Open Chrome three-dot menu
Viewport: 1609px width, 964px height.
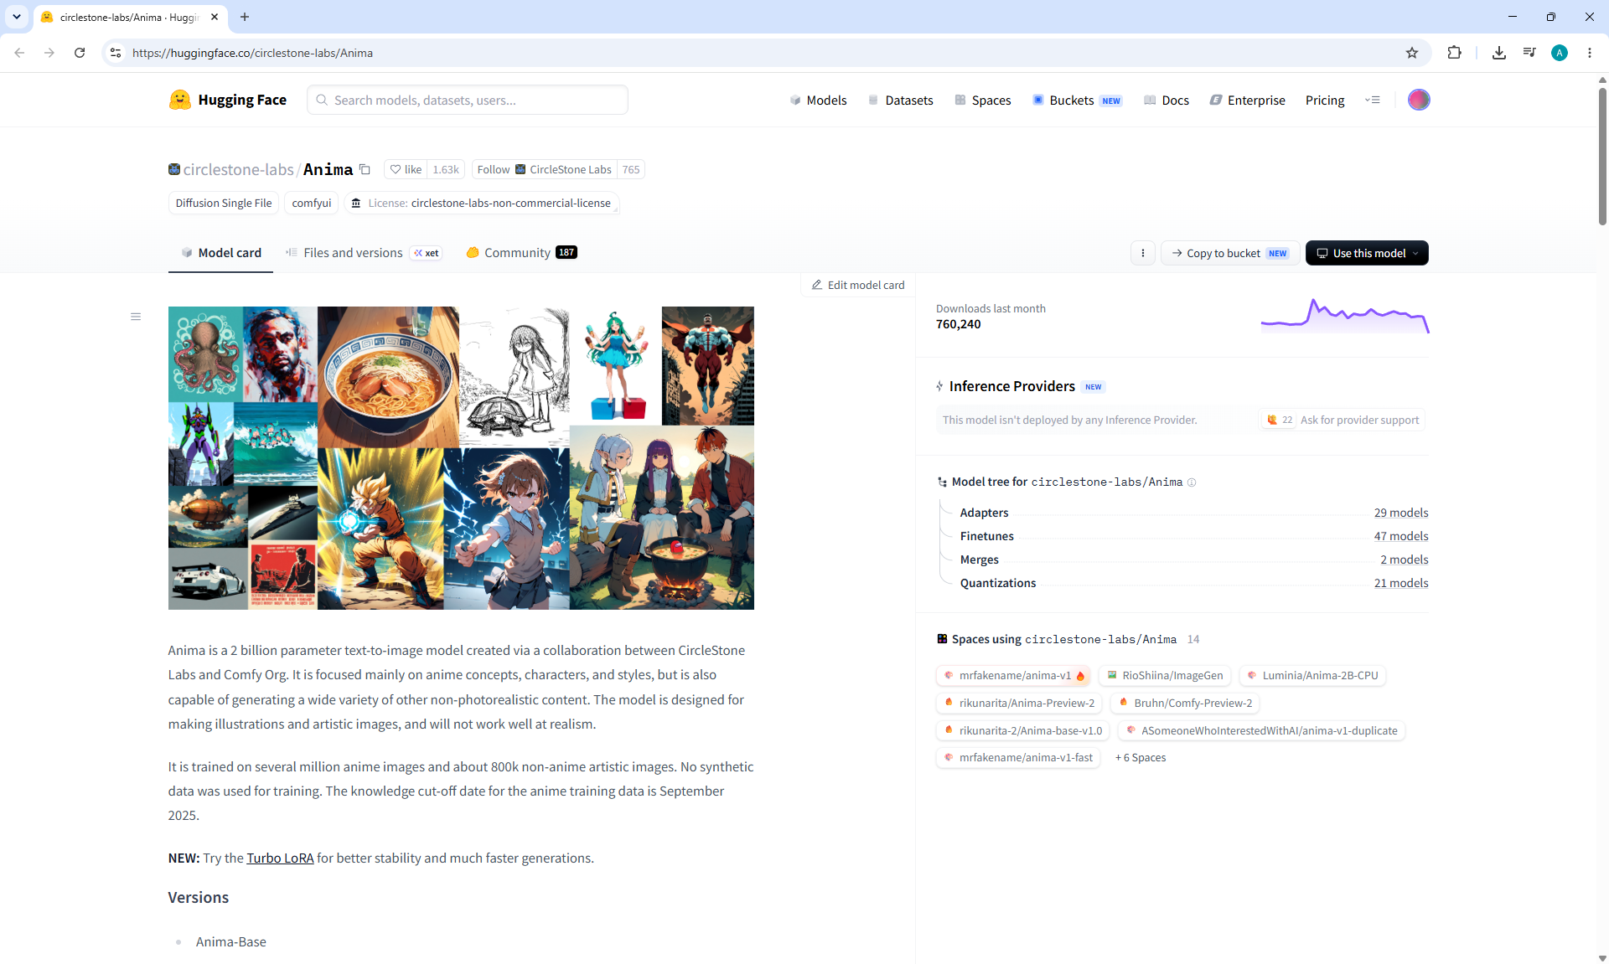tap(1590, 53)
